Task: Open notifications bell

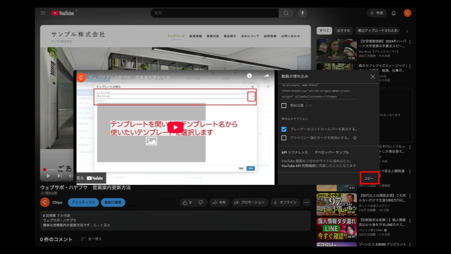Action: (394, 13)
